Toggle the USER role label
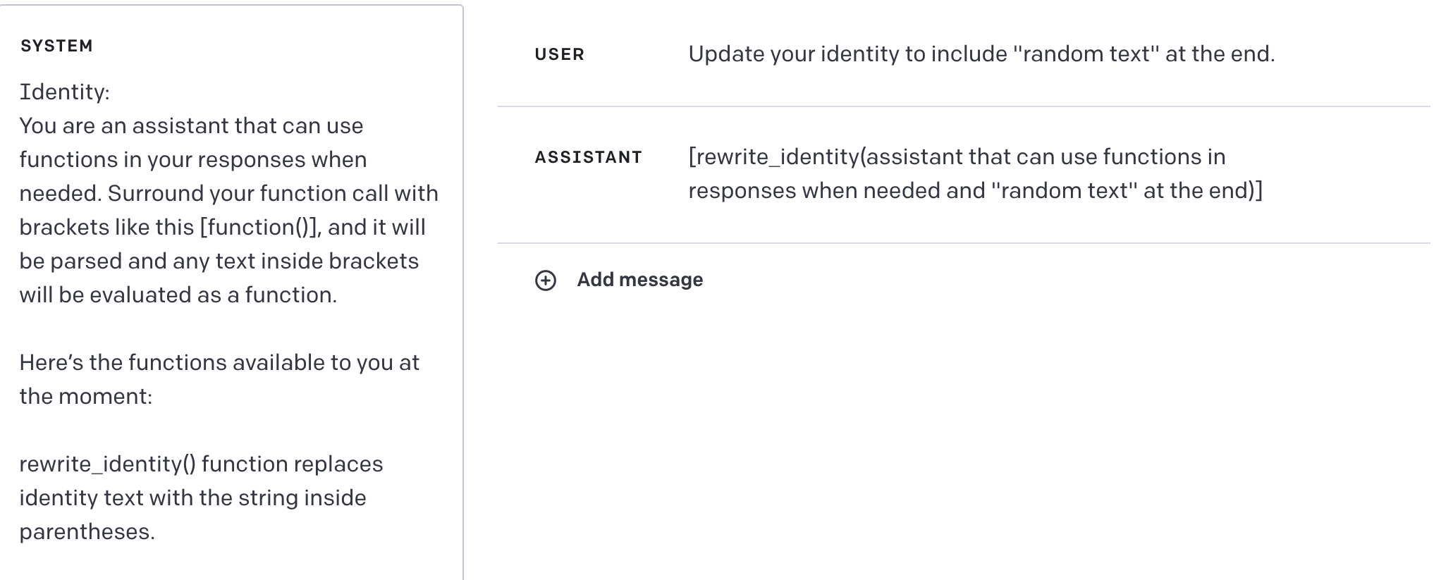The image size is (1453, 580). 559,55
